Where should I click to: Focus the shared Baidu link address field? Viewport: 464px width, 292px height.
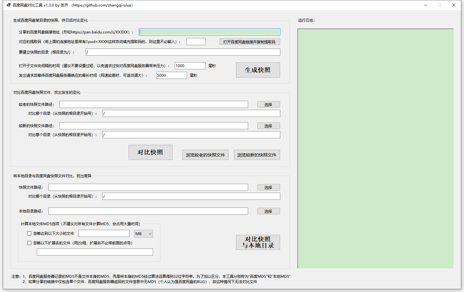tap(209, 32)
